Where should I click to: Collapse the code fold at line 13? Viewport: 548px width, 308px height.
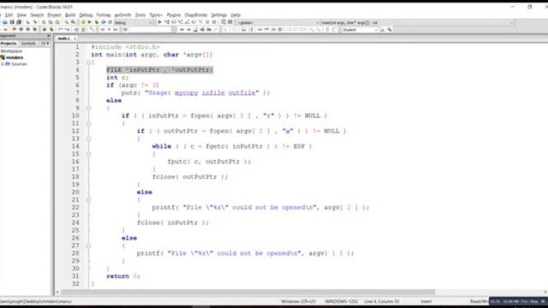(x=88, y=139)
